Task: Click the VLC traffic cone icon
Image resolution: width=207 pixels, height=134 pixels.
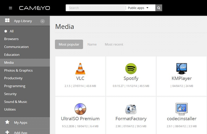Action: pyautogui.click(x=80, y=68)
